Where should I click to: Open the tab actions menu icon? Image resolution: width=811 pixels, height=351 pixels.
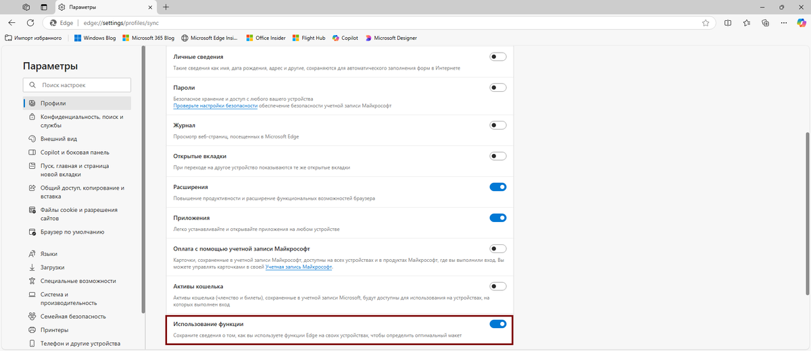point(44,7)
